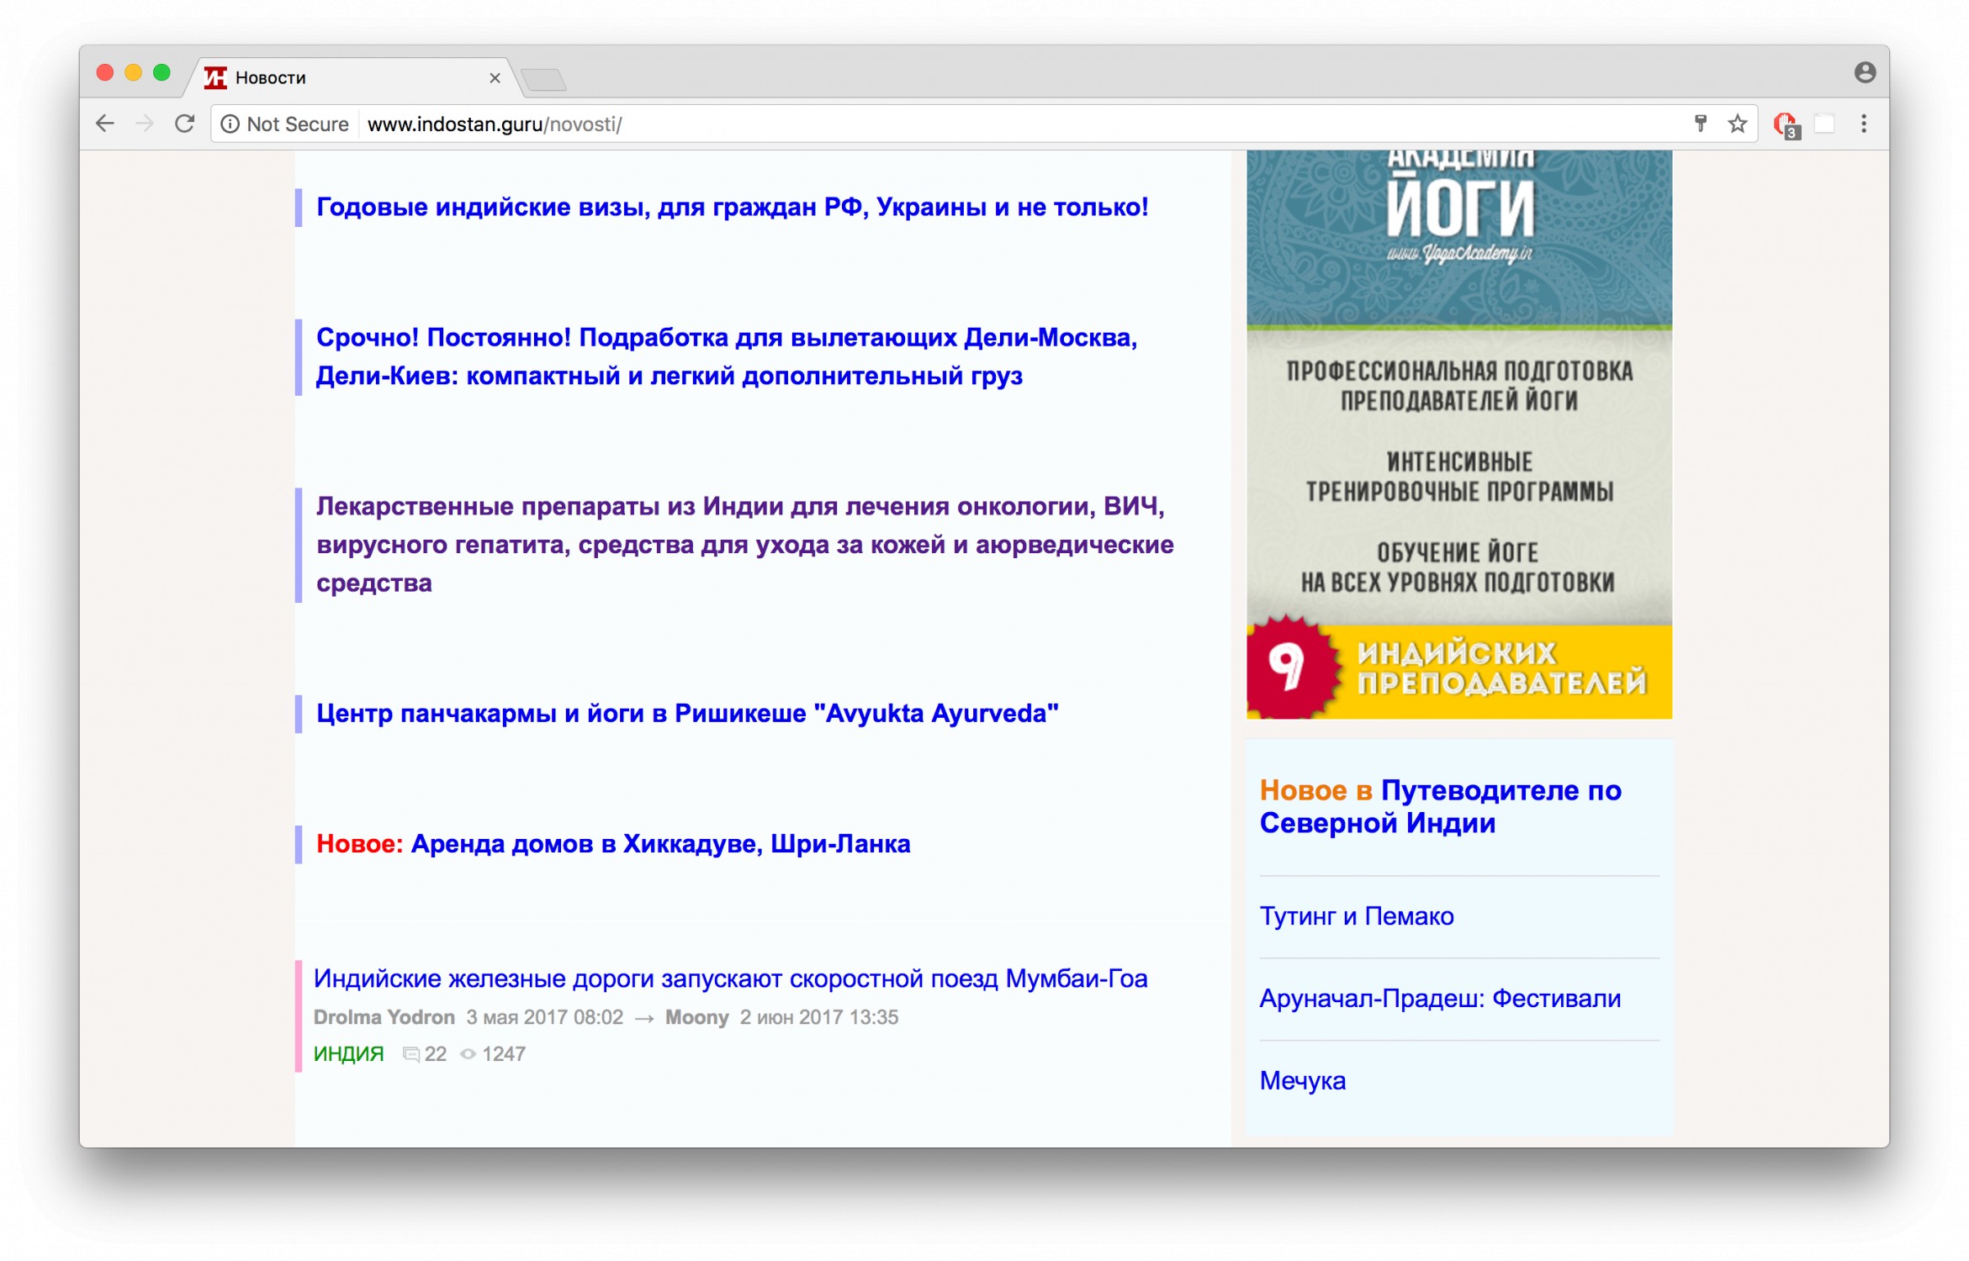Close the Новости tab
Screen dimensions: 1969x1261
(495, 78)
